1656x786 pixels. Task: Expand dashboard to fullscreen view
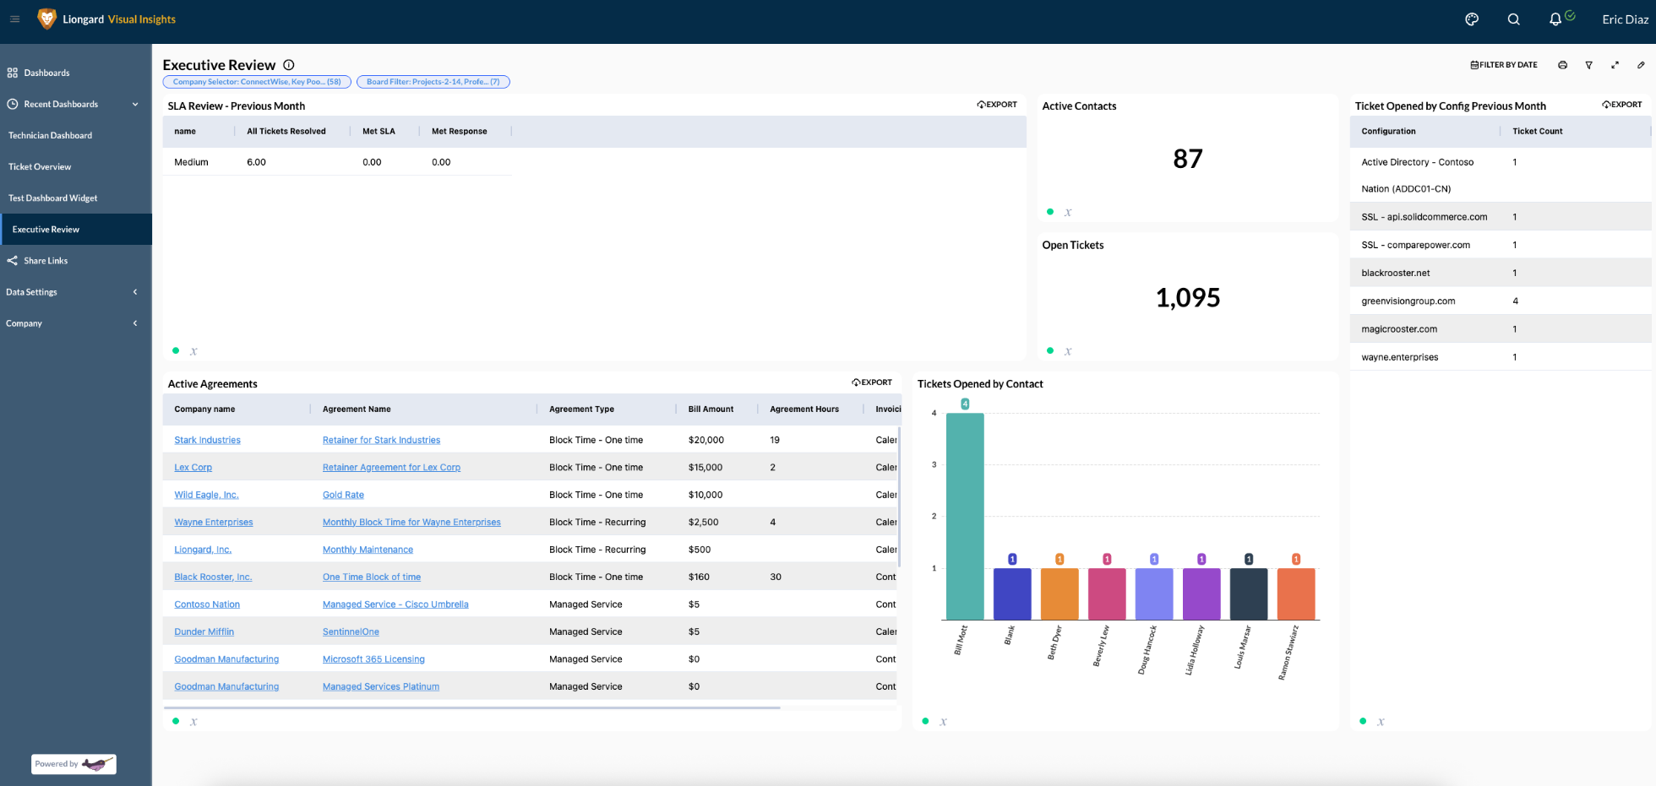click(1615, 64)
